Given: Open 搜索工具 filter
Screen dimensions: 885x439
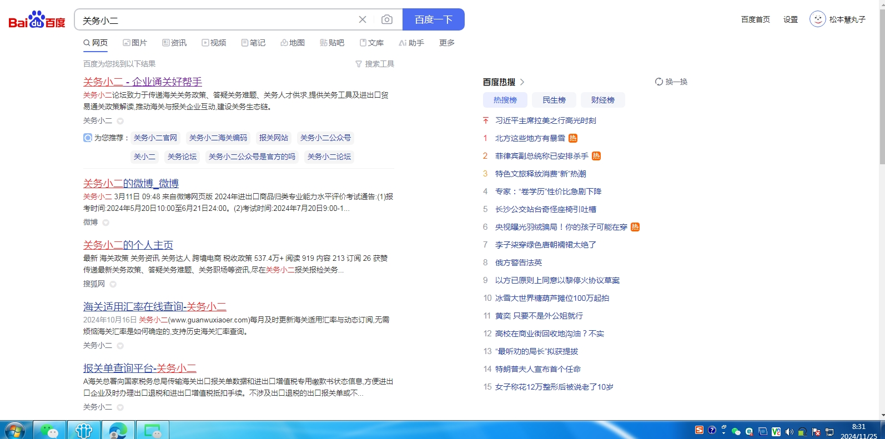Looking at the screenshot, I should (x=375, y=64).
